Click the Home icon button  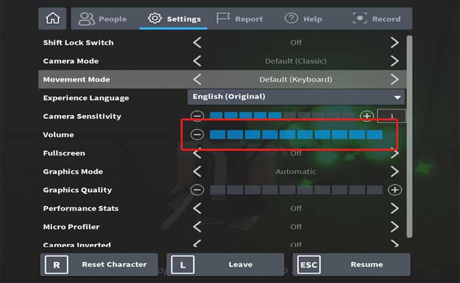click(x=52, y=18)
